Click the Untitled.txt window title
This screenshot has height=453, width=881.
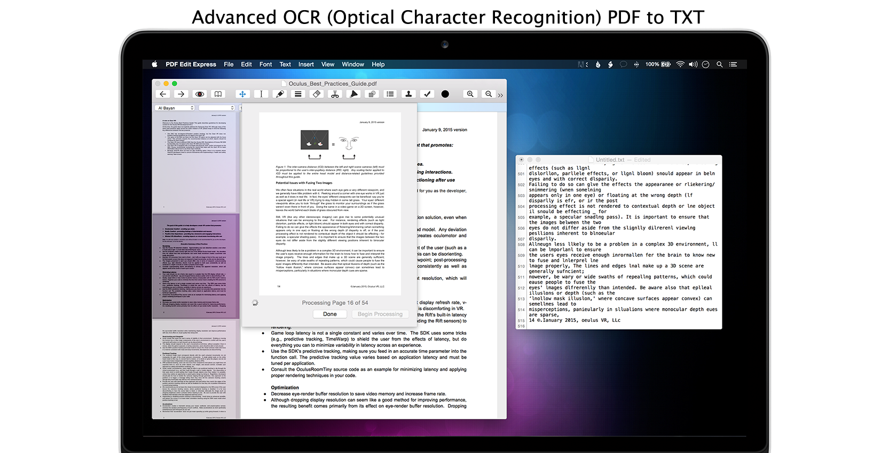610,160
